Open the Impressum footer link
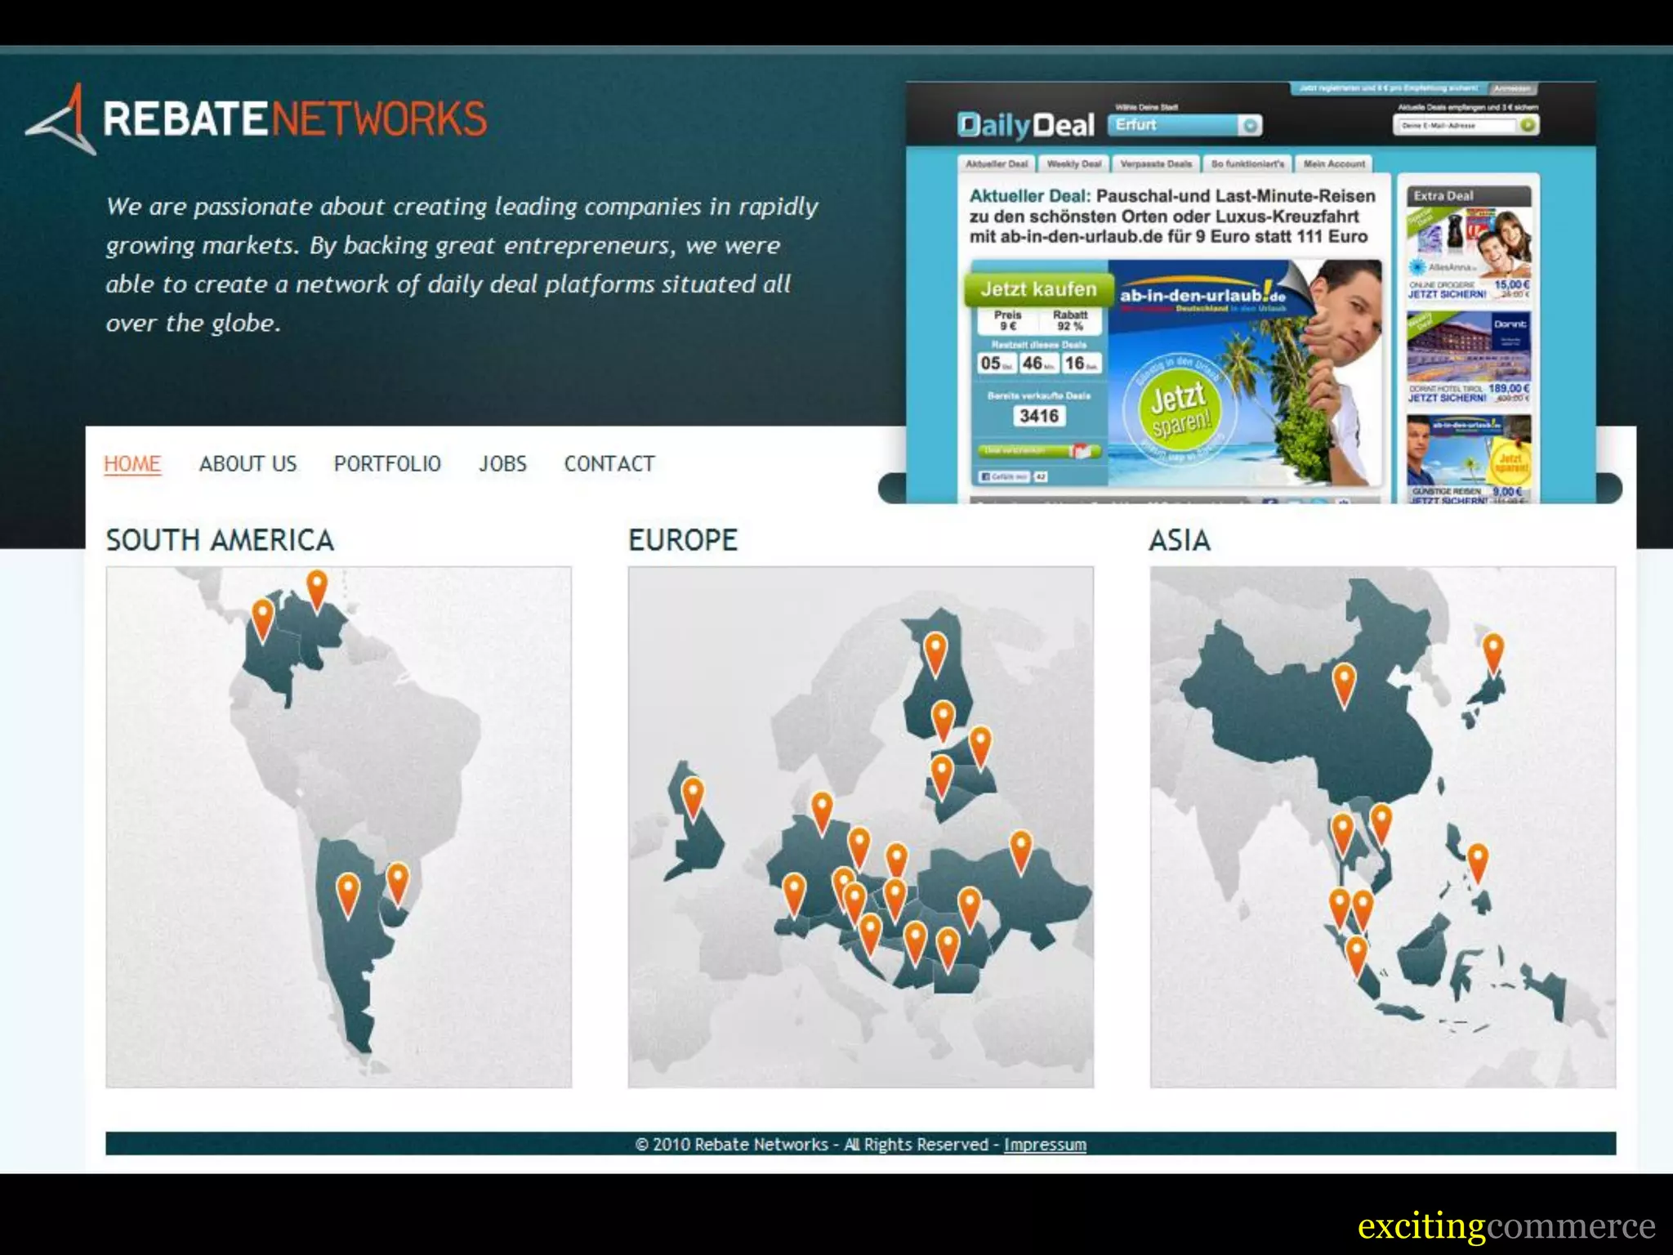Screen dimensions: 1673x1255 [1045, 1145]
